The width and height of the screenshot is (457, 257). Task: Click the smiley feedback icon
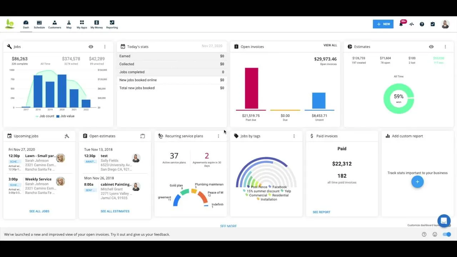pyautogui.click(x=435, y=235)
